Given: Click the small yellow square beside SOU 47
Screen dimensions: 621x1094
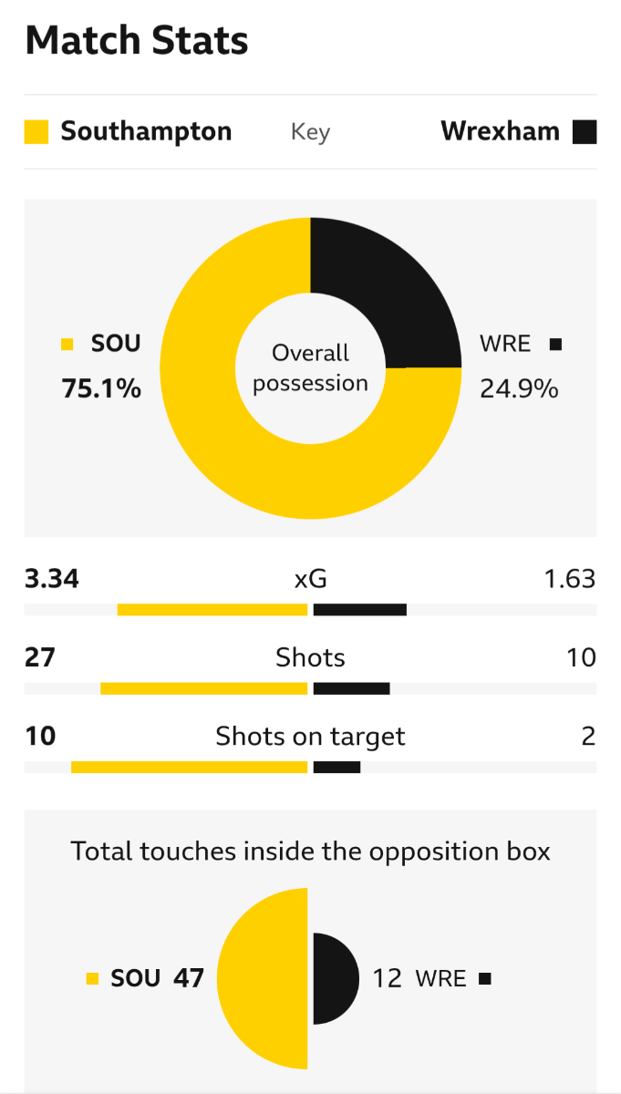Looking at the screenshot, I should click(x=92, y=979).
